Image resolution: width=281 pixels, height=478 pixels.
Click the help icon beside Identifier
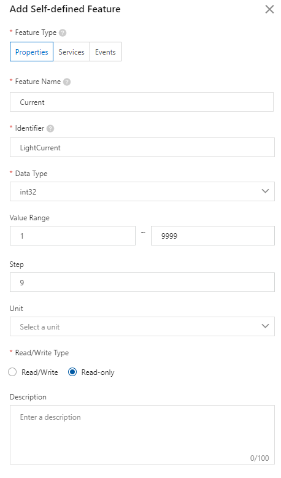pos(50,128)
